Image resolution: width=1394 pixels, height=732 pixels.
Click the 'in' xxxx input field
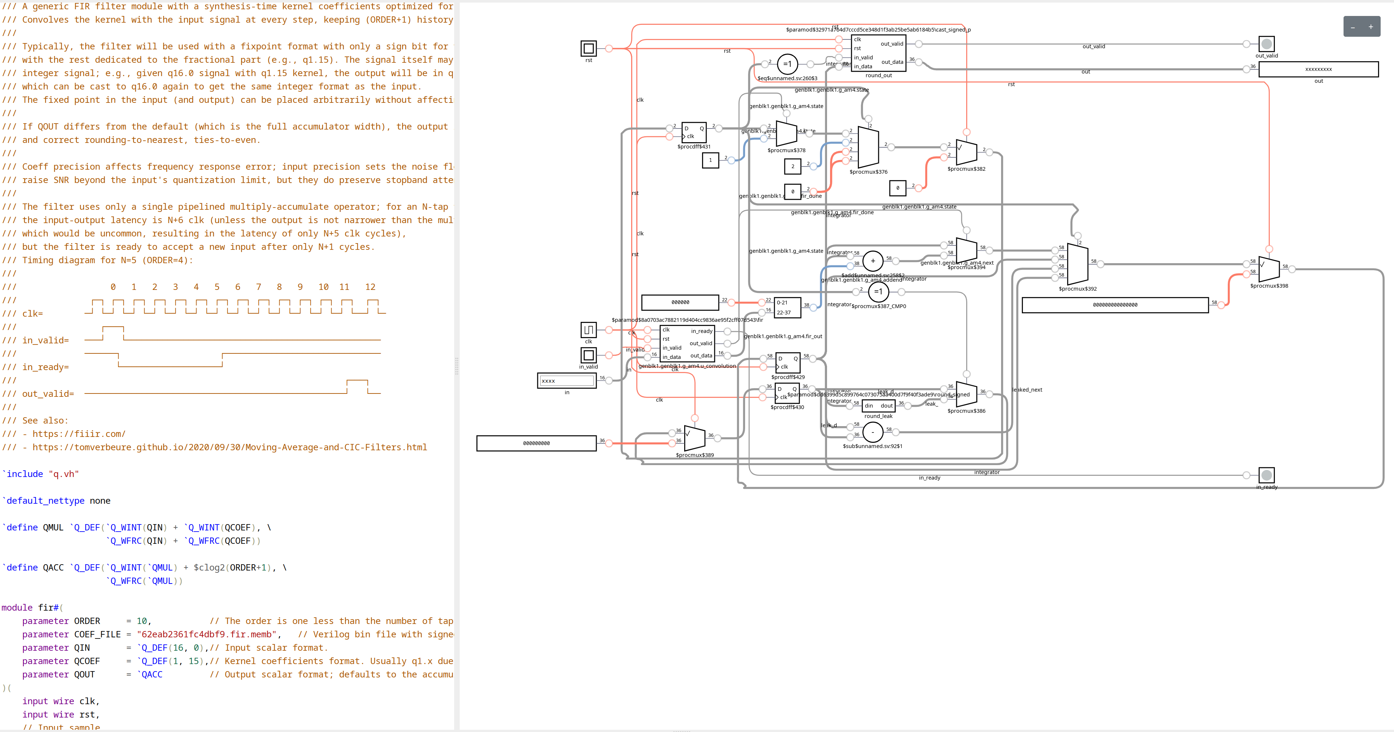pos(567,380)
